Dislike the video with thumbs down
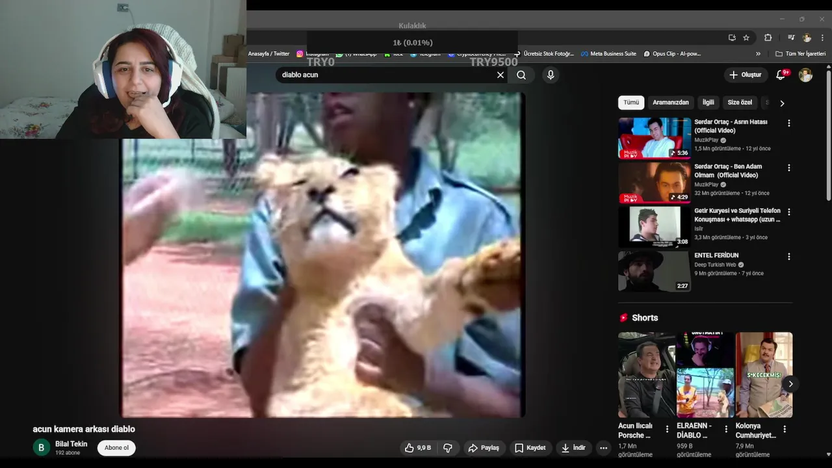Image resolution: width=832 pixels, height=468 pixels. pyautogui.click(x=448, y=448)
